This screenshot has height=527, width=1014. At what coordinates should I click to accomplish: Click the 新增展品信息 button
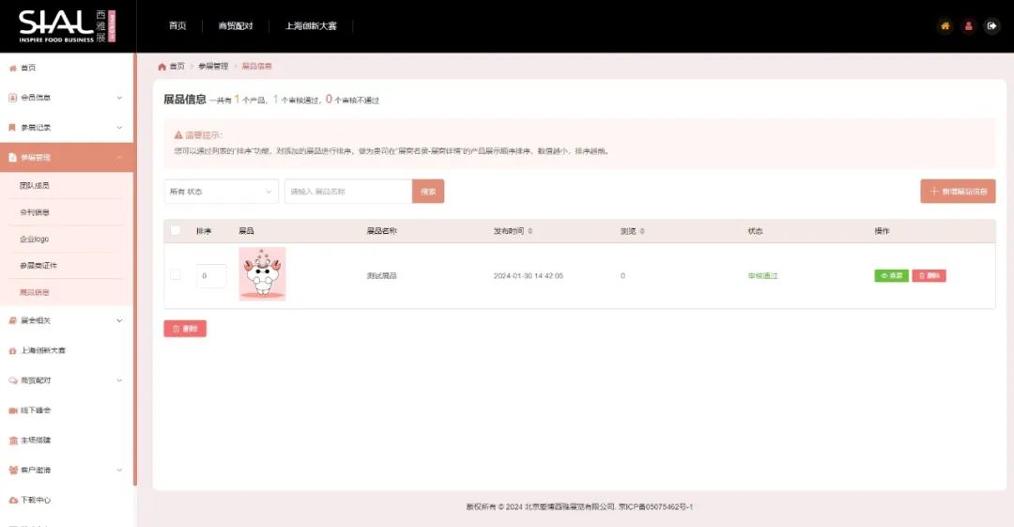click(958, 192)
